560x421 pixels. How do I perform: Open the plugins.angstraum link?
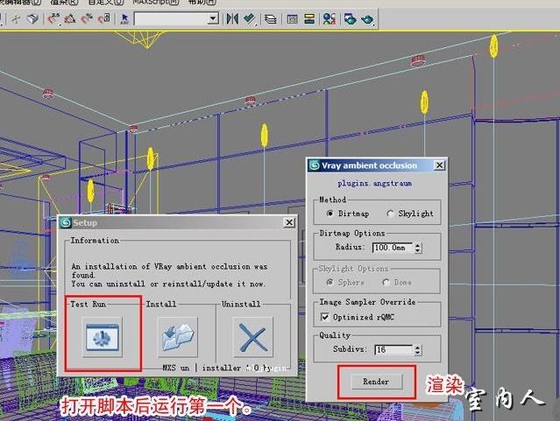click(x=374, y=184)
